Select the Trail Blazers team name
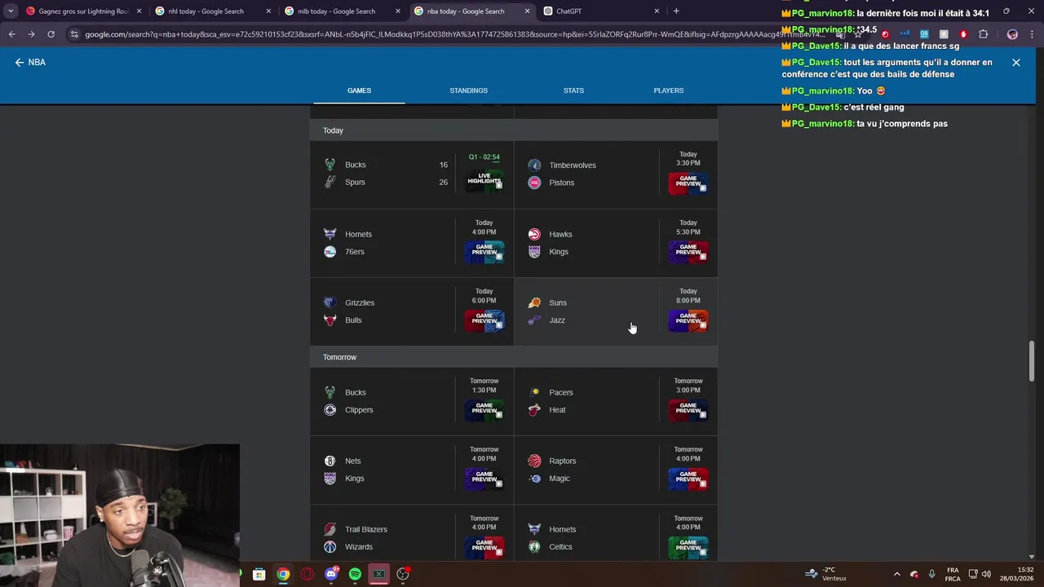The image size is (1044, 587). (x=366, y=529)
